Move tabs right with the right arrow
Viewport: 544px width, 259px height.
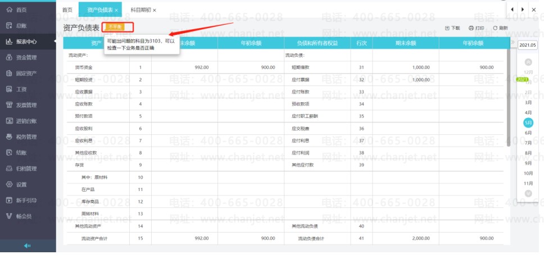[523, 10]
